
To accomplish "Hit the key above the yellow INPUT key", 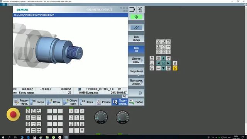I will 175,63.
